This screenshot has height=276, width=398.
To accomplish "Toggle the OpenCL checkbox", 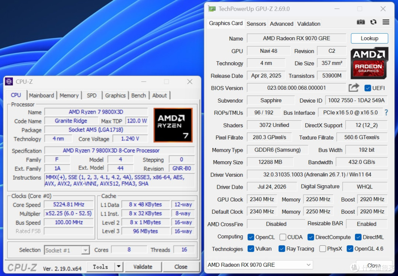I will [x=251, y=237].
